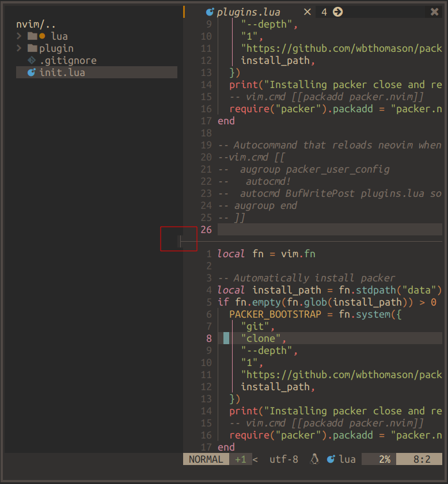Click the github URL in lower split
Viewport: 448px width, 484px height.
tap(341, 375)
